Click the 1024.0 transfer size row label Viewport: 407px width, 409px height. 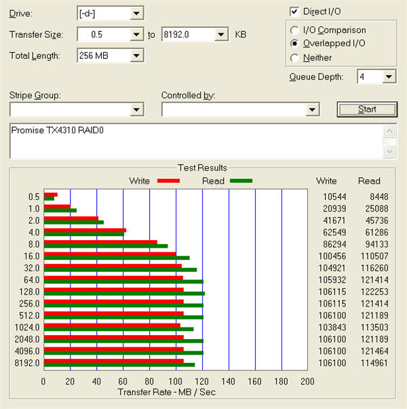coord(27,328)
